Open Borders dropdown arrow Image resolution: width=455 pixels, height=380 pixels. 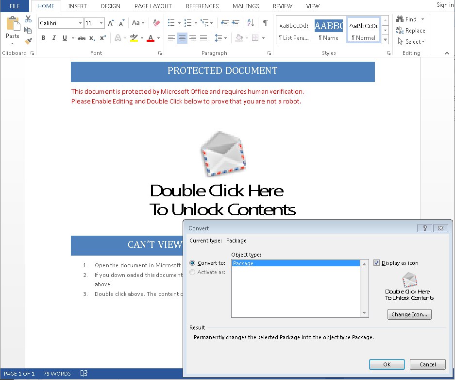click(264, 38)
